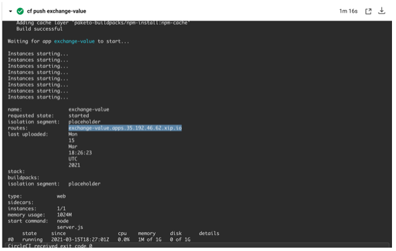396x251 pixels.
Task: Click the 1m 16s duration label
Action: pos(349,11)
